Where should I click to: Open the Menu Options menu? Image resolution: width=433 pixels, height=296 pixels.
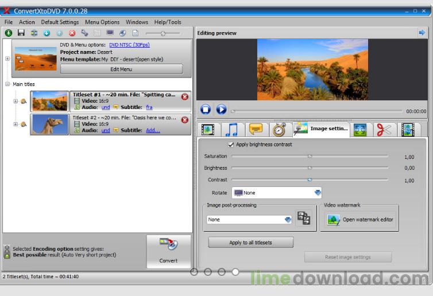coord(102,22)
